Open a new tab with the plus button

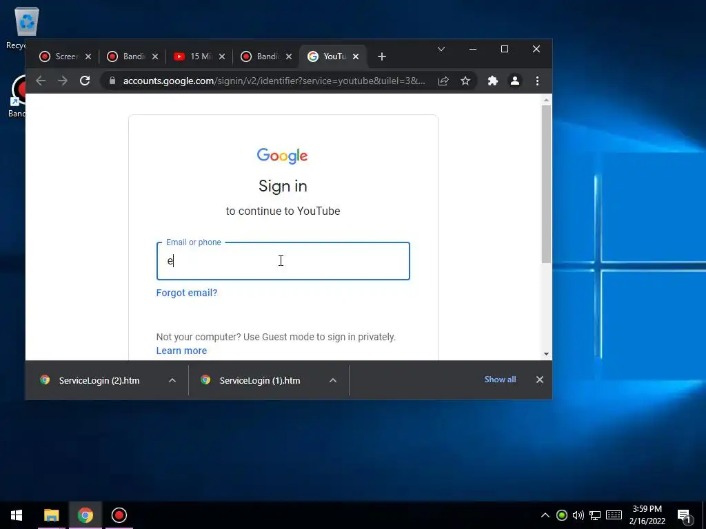pyautogui.click(x=382, y=56)
